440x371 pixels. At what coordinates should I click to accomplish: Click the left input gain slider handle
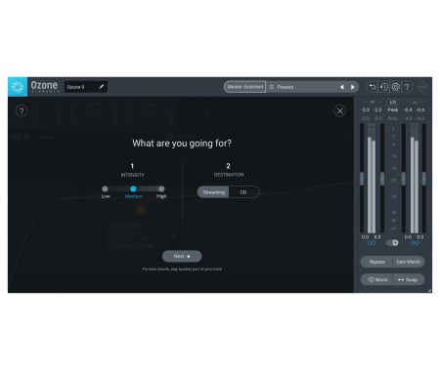362,179
